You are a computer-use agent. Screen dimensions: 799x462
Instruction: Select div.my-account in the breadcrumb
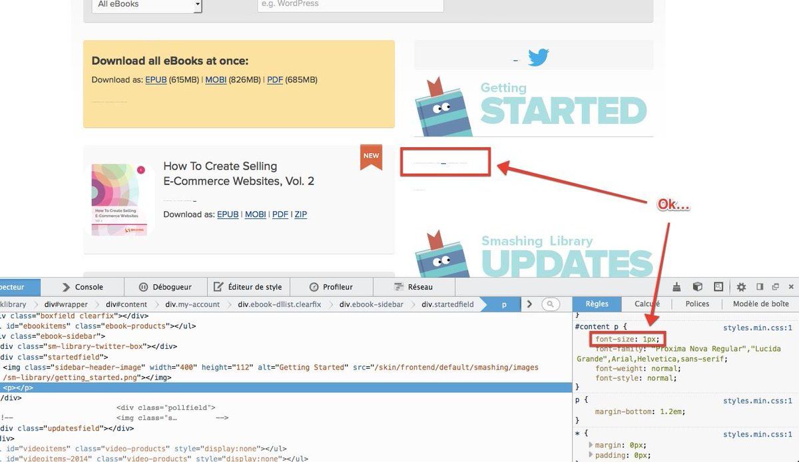[192, 304]
